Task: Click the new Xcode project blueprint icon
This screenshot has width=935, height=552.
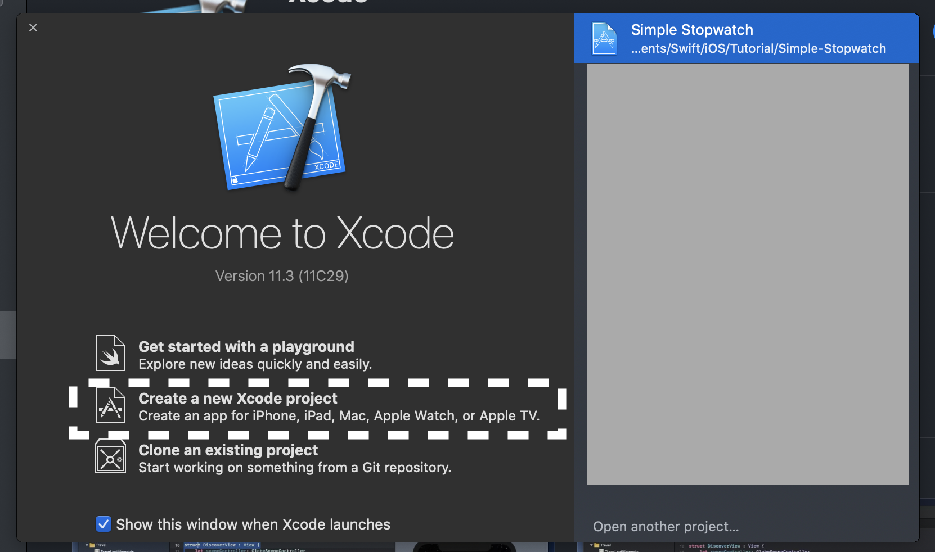Action: tap(110, 405)
